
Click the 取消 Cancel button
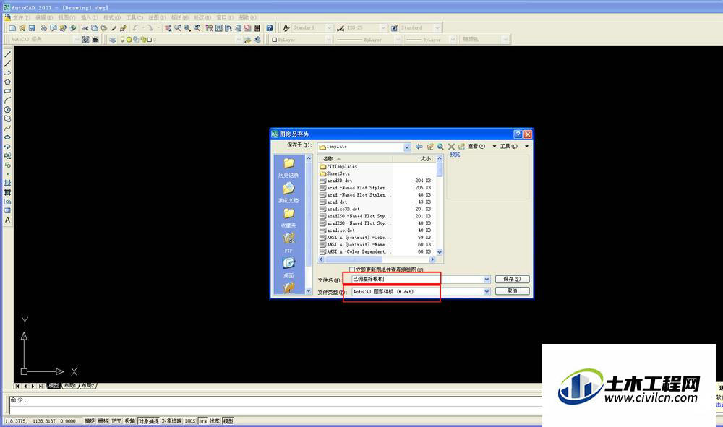coord(512,291)
